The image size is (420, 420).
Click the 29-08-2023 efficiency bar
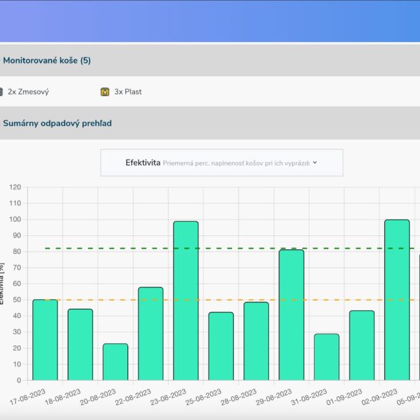click(291, 315)
